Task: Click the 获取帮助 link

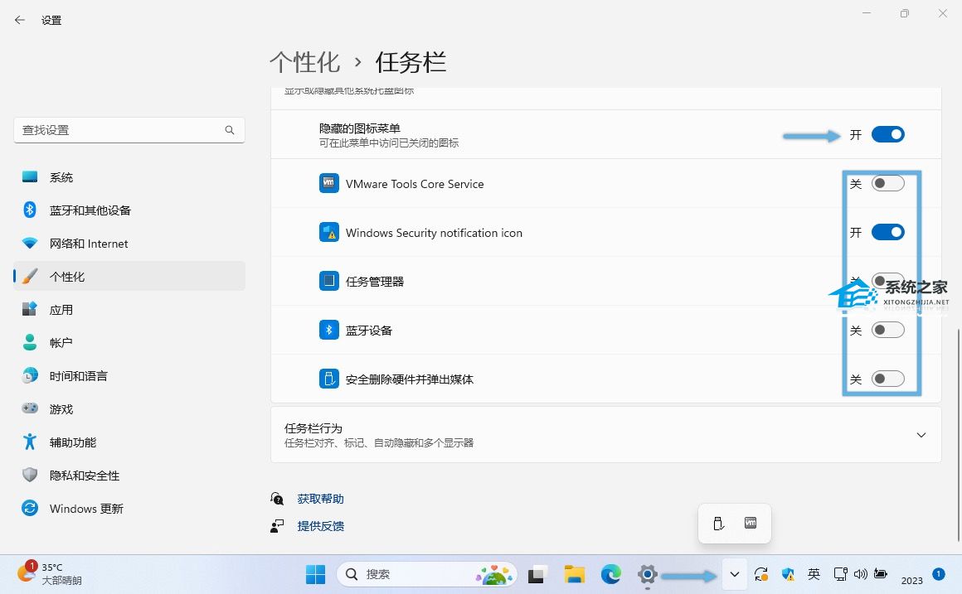Action: click(319, 498)
